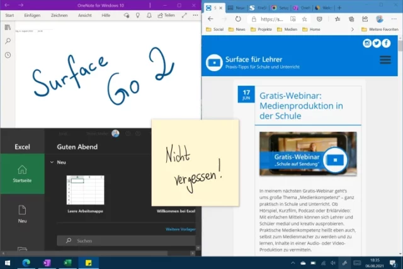Open the OneNote notebooks navigation icon
Viewport: 403px width, 269px height.
click(x=8, y=27)
